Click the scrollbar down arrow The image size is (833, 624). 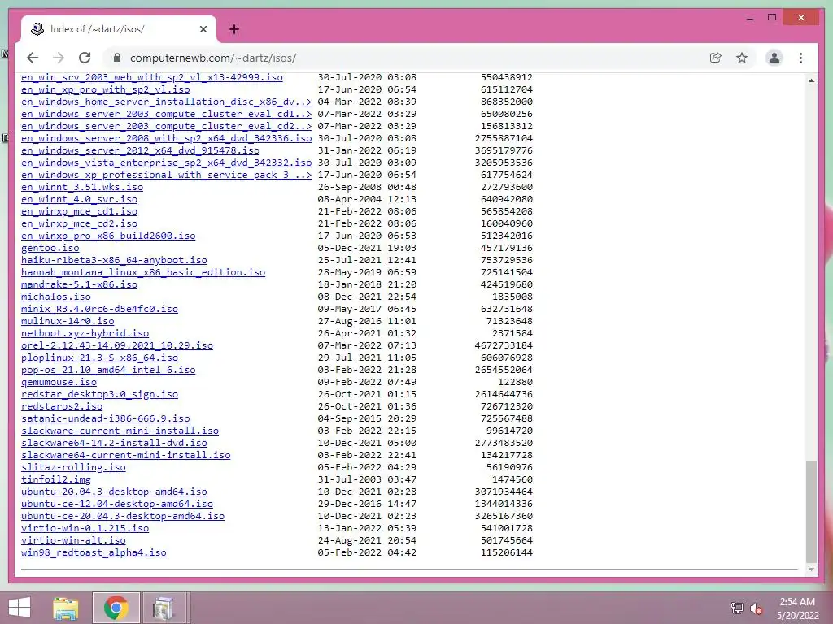811,570
